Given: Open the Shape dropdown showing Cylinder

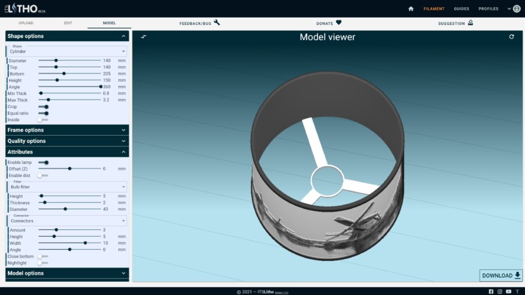Looking at the screenshot, I should pos(67,51).
